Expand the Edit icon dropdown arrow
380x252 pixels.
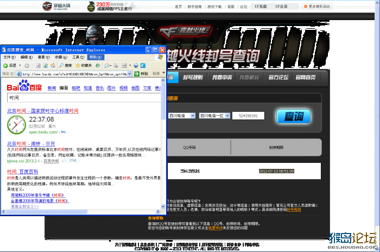pos(130,66)
